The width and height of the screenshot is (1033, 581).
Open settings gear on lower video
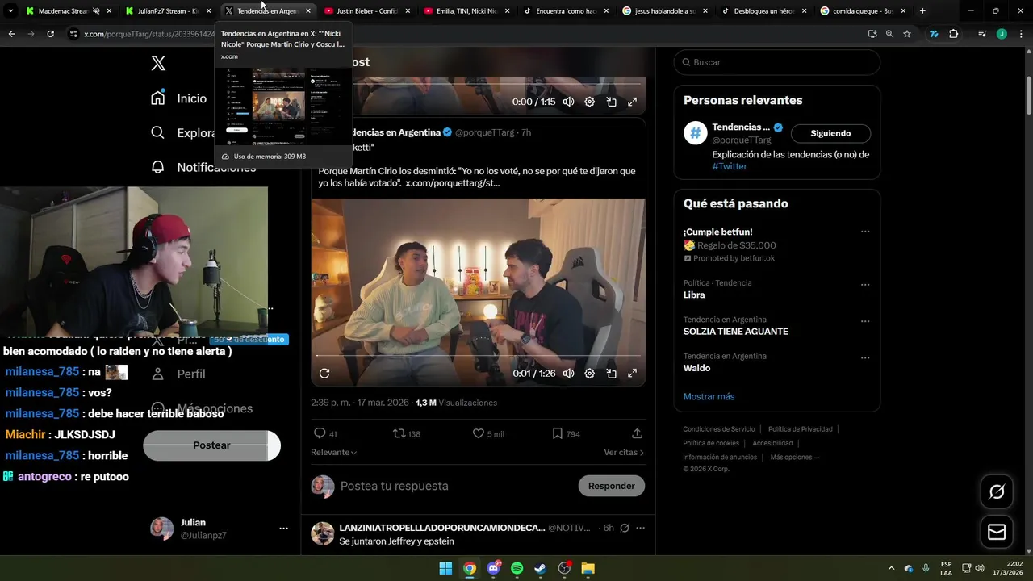pyautogui.click(x=590, y=373)
